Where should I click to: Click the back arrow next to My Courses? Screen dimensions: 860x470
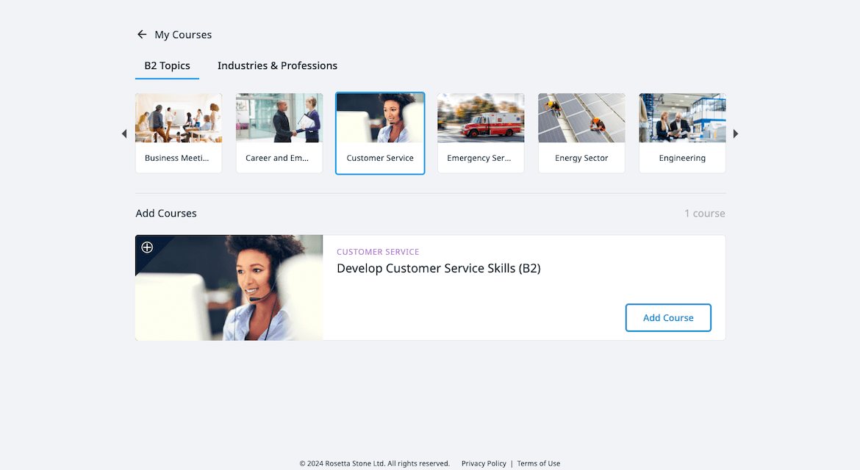pos(142,34)
